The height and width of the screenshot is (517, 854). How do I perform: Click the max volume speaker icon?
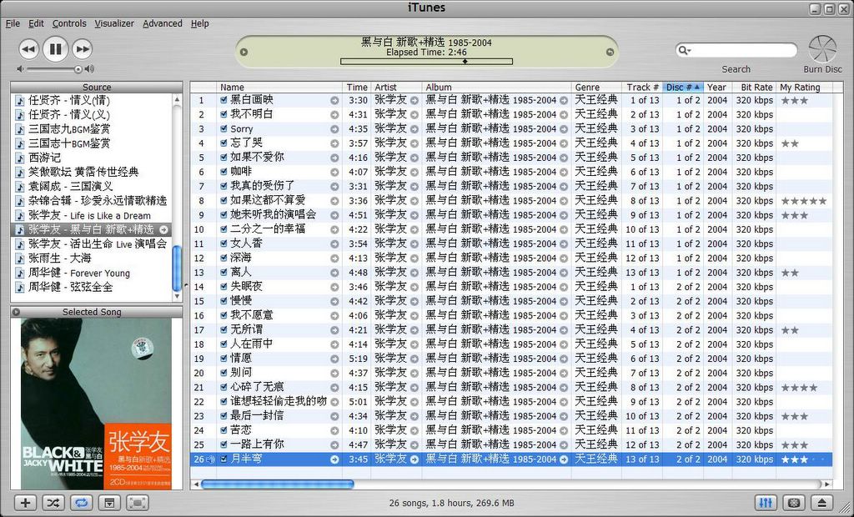click(89, 69)
